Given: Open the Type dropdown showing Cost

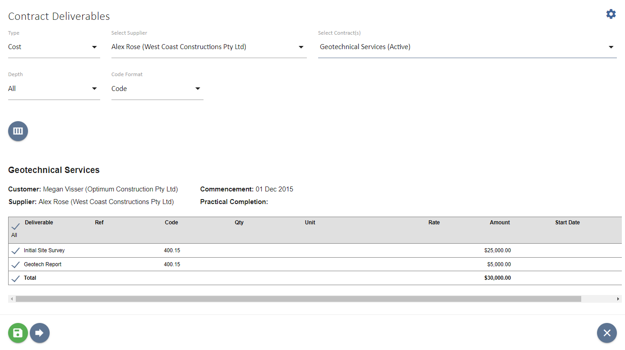Looking at the screenshot, I should [54, 46].
